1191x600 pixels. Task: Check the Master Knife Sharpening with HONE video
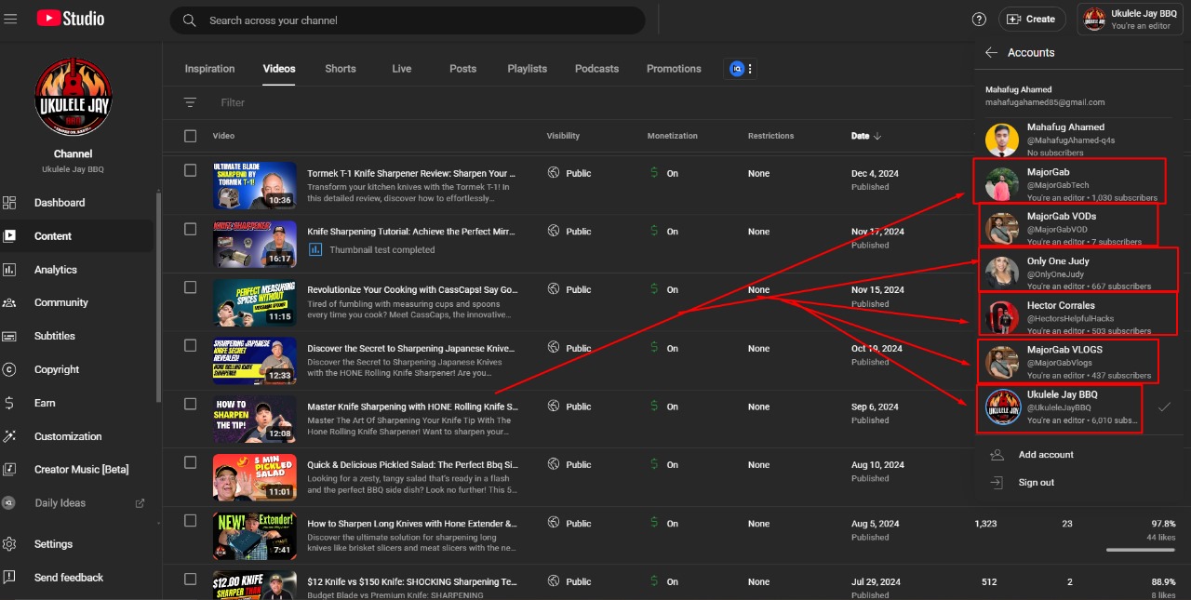point(191,404)
